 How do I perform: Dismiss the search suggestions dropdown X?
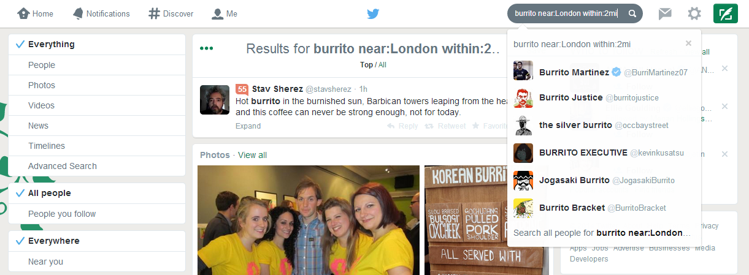(688, 43)
